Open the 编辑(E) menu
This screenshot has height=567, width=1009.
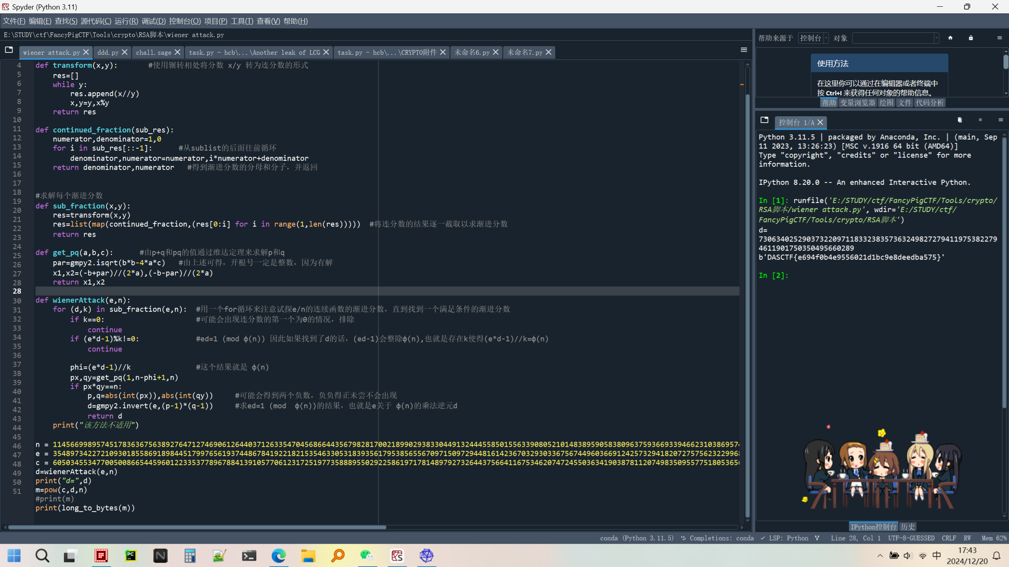coord(40,21)
